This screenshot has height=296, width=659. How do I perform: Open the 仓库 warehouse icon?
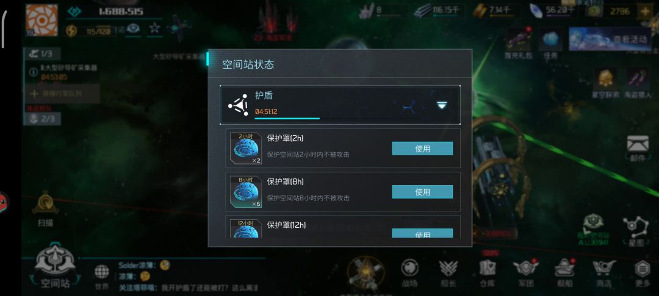coord(488,273)
